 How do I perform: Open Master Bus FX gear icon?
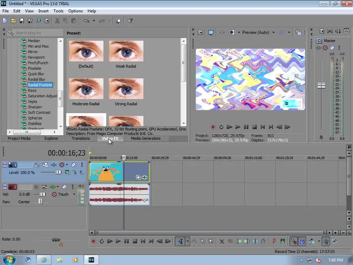click(x=325, y=48)
